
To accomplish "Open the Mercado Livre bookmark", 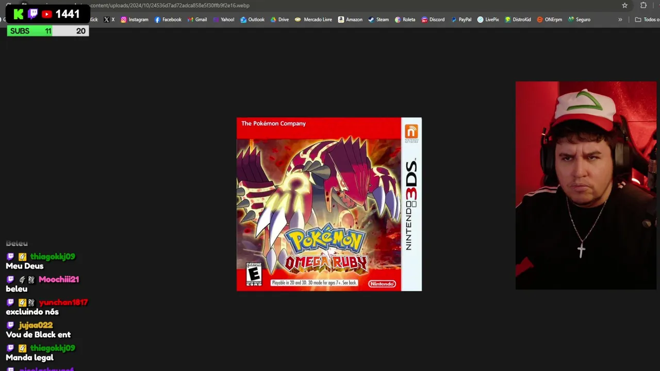I will coord(313,20).
